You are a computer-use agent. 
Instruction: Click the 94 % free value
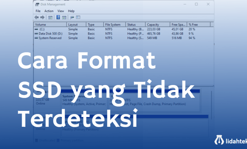click(192, 38)
